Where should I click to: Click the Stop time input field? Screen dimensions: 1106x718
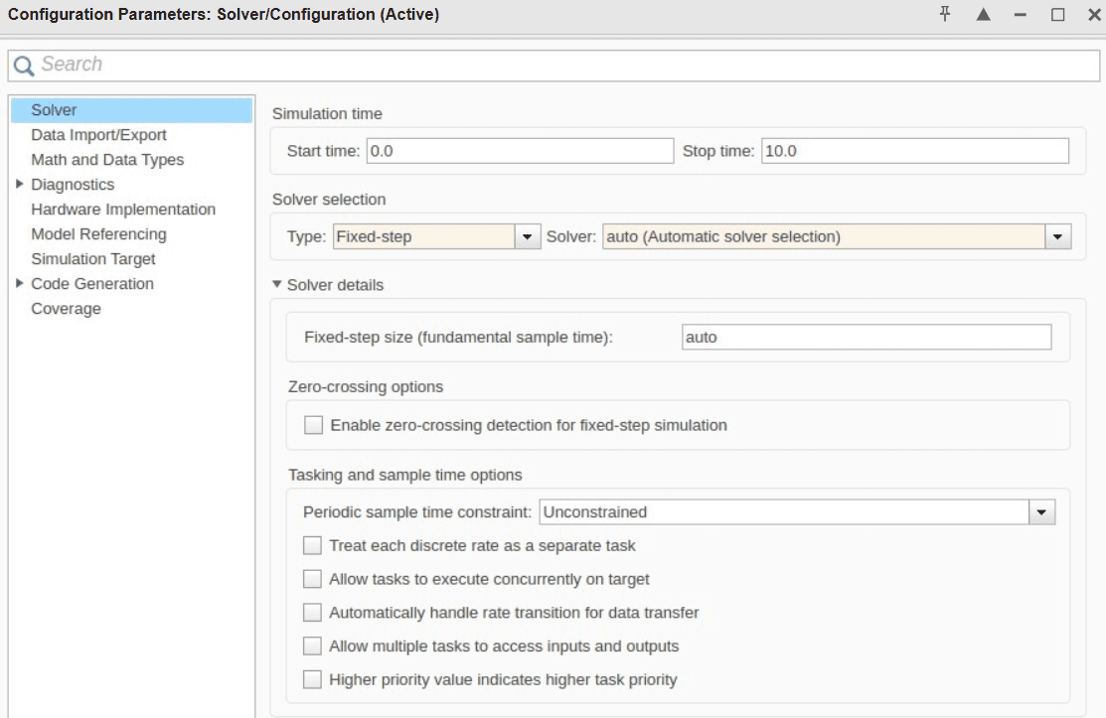click(x=914, y=151)
